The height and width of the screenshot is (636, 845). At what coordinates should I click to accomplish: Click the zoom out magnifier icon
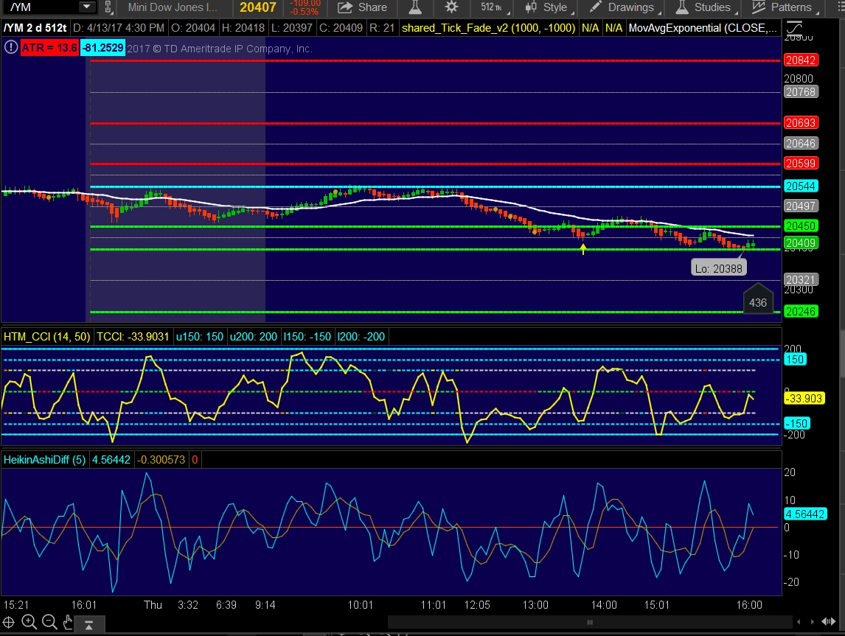pyautogui.click(x=49, y=622)
